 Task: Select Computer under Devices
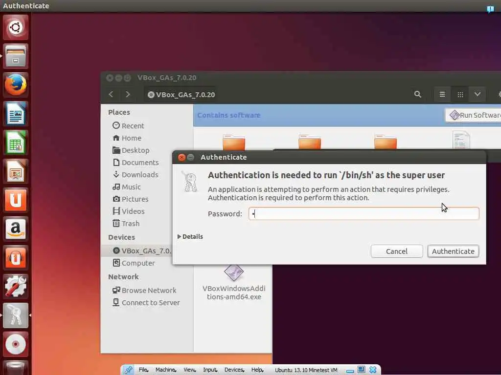134,263
